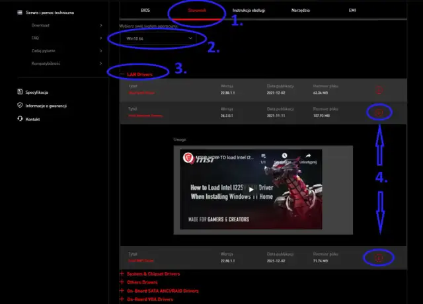Download the 63.34 MB LAN driver
This screenshot has height=304, width=423.
[379, 90]
